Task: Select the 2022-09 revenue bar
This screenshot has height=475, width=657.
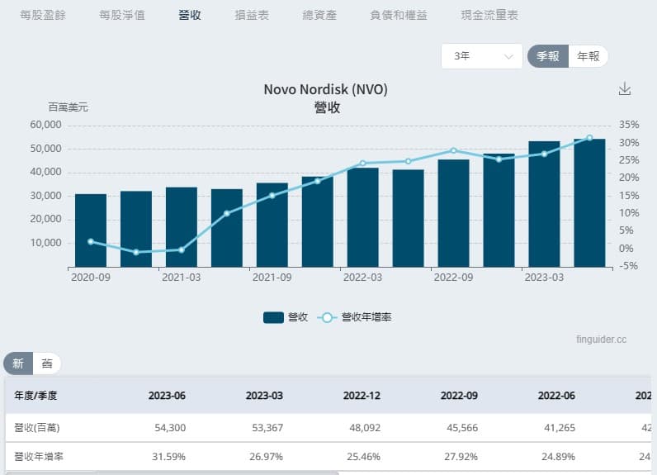Action: pyautogui.click(x=453, y=213)
